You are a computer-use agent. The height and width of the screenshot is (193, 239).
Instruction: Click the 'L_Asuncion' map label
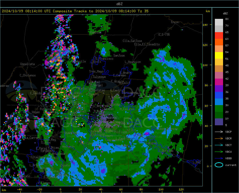[x=133, y=62]
